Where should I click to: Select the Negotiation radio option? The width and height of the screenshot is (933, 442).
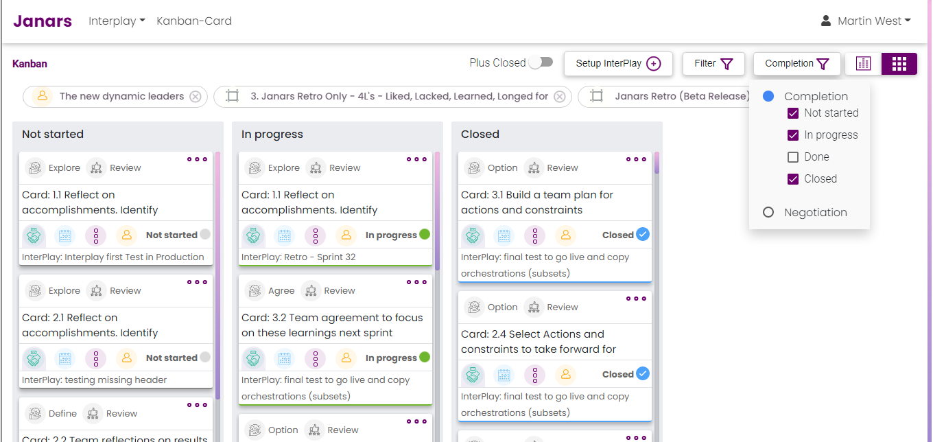click(x=768, y=212)
